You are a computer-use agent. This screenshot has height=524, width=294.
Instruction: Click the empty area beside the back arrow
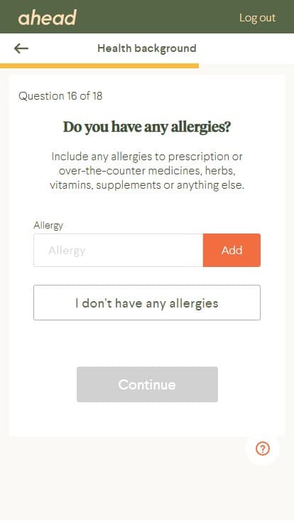click(x=60, y=48)
